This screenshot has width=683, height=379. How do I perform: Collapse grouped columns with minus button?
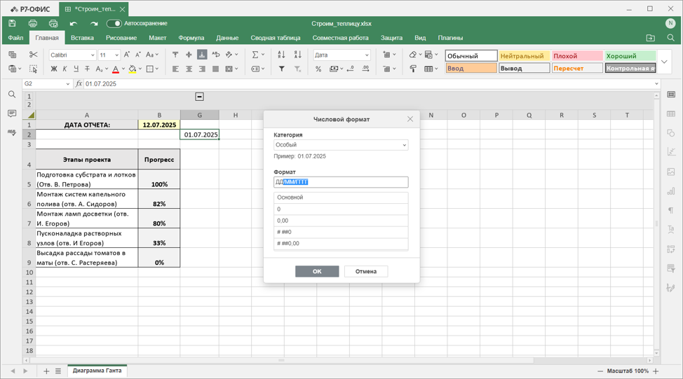pos(199,97)
